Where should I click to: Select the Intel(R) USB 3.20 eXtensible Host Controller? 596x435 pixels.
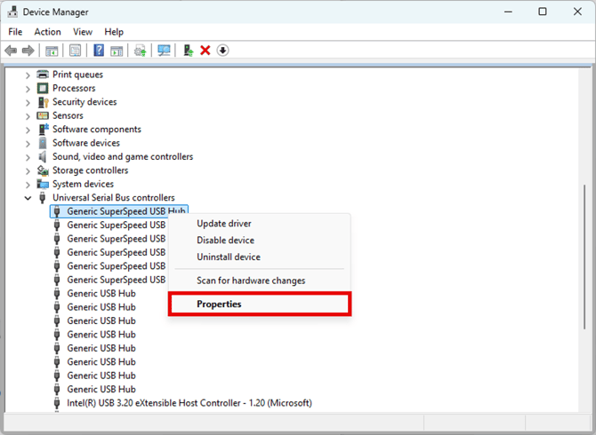coord(189,403)
